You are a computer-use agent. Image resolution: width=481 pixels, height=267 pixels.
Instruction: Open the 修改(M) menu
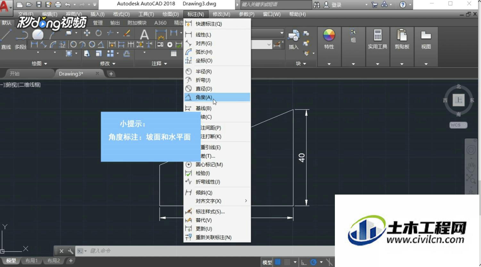(221, 14)
